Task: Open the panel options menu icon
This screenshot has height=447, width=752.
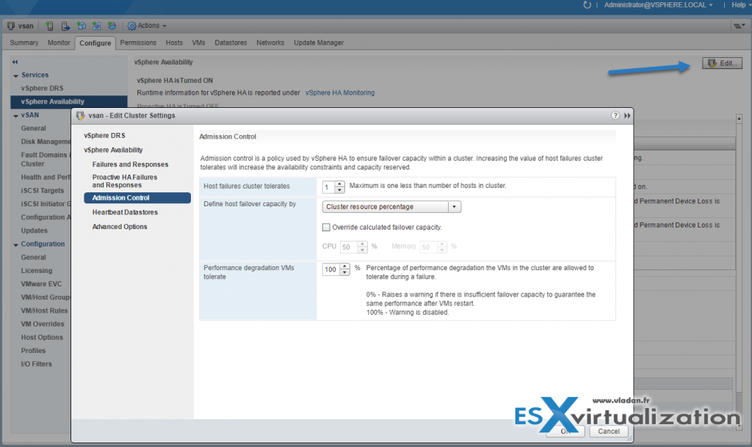Action: [x=739, y=26]
